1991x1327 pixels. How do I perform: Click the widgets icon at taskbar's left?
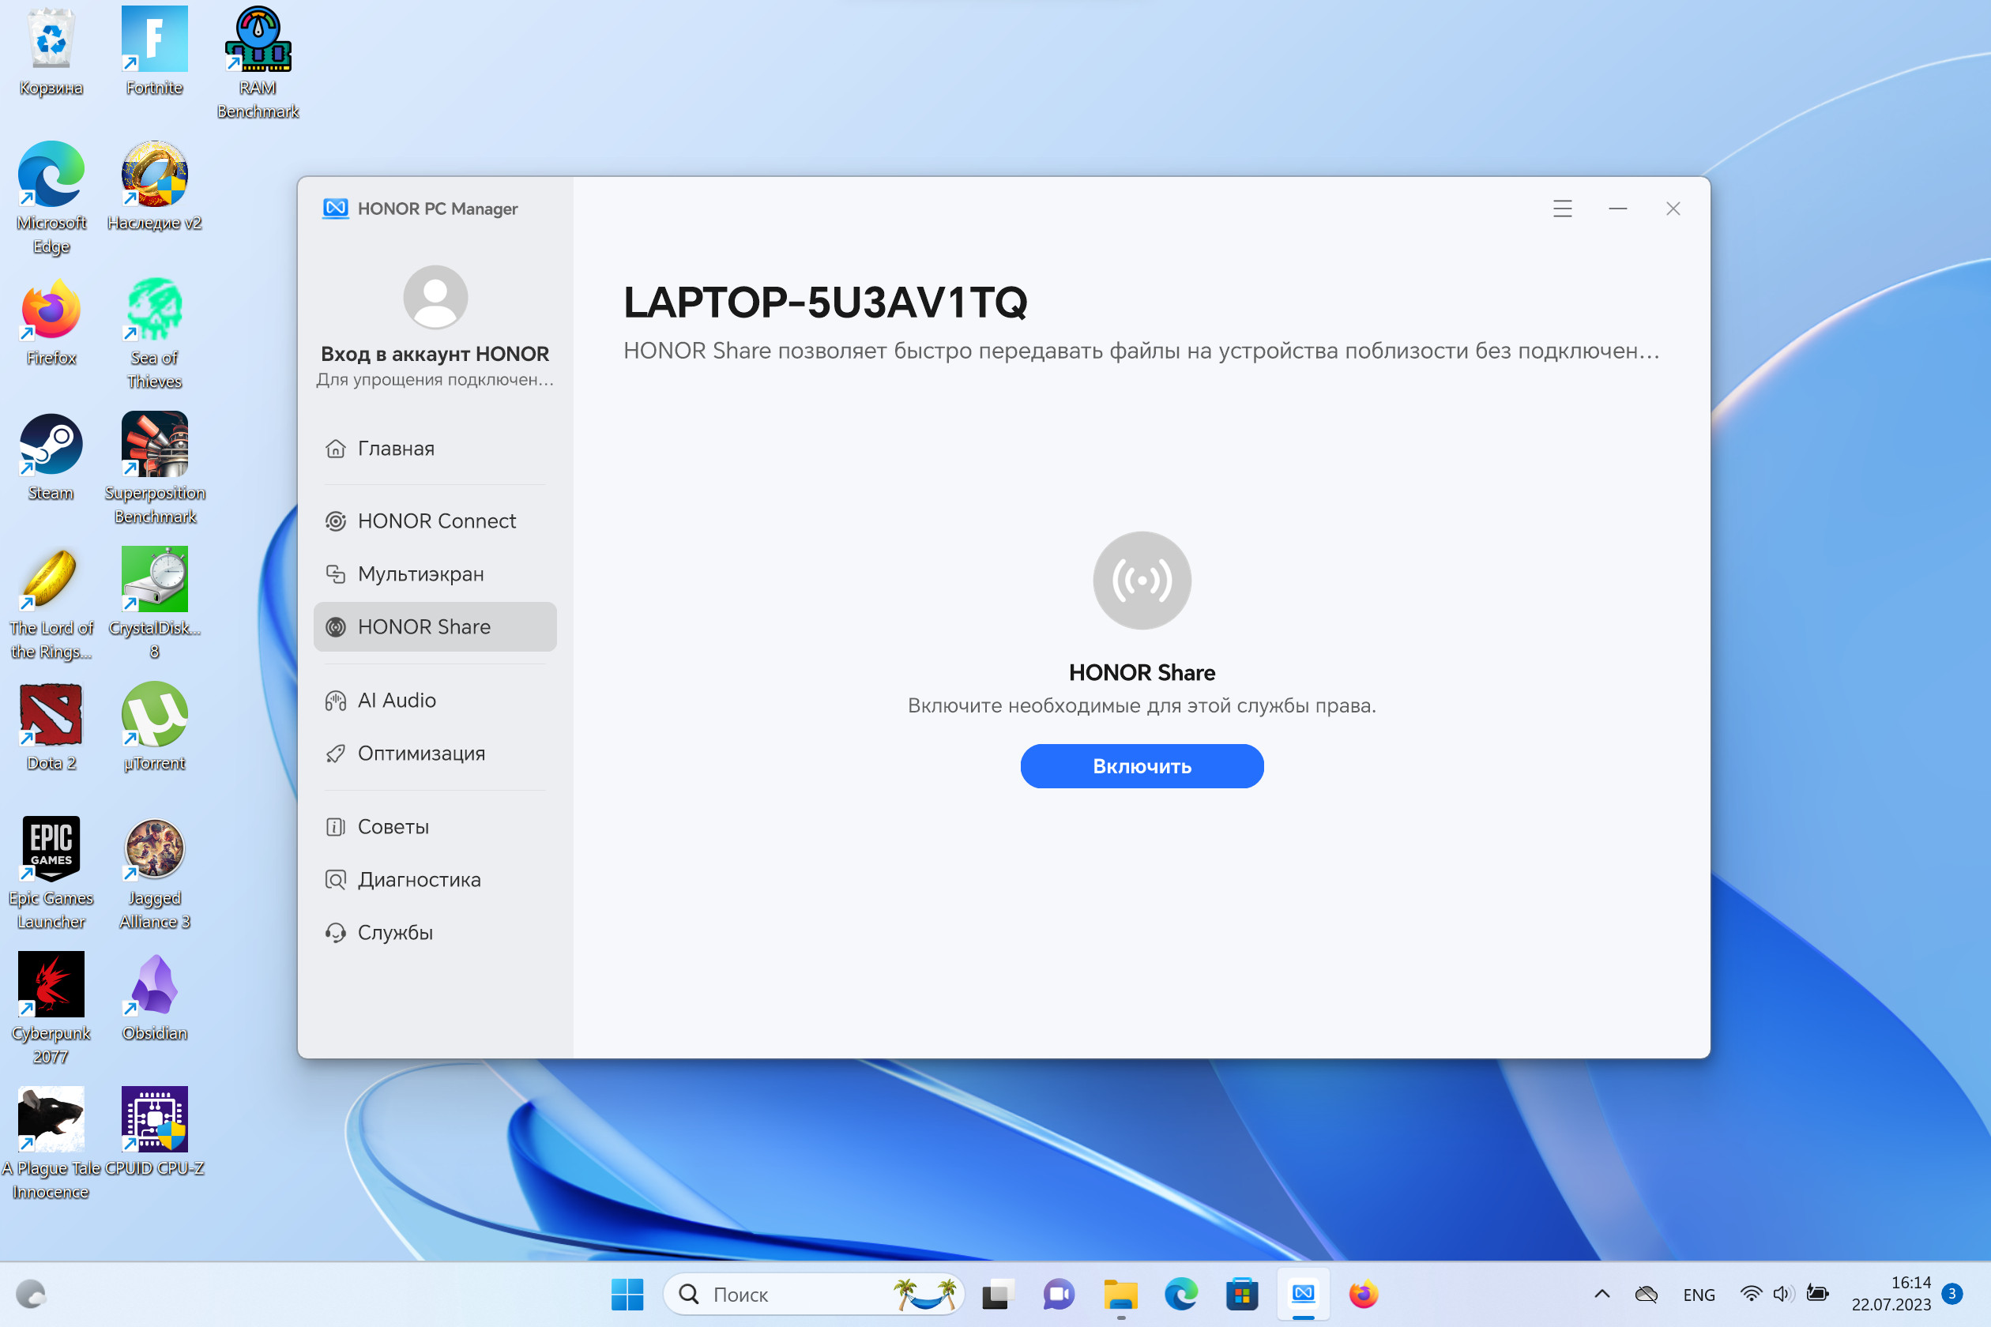click(x=32, y=1294)
